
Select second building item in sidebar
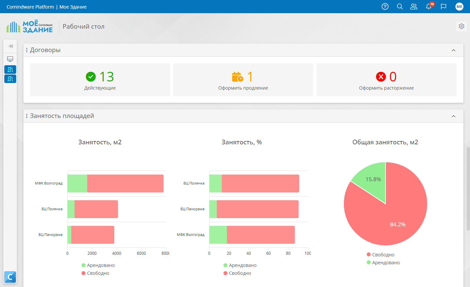click(x=10, y=79)
